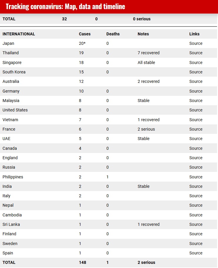
Task: Open the Source link for Japan
Action: pos(196,43)
